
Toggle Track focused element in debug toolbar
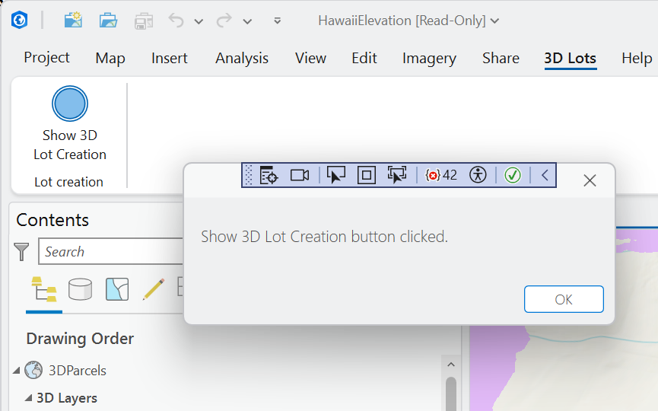pos(397,175)
